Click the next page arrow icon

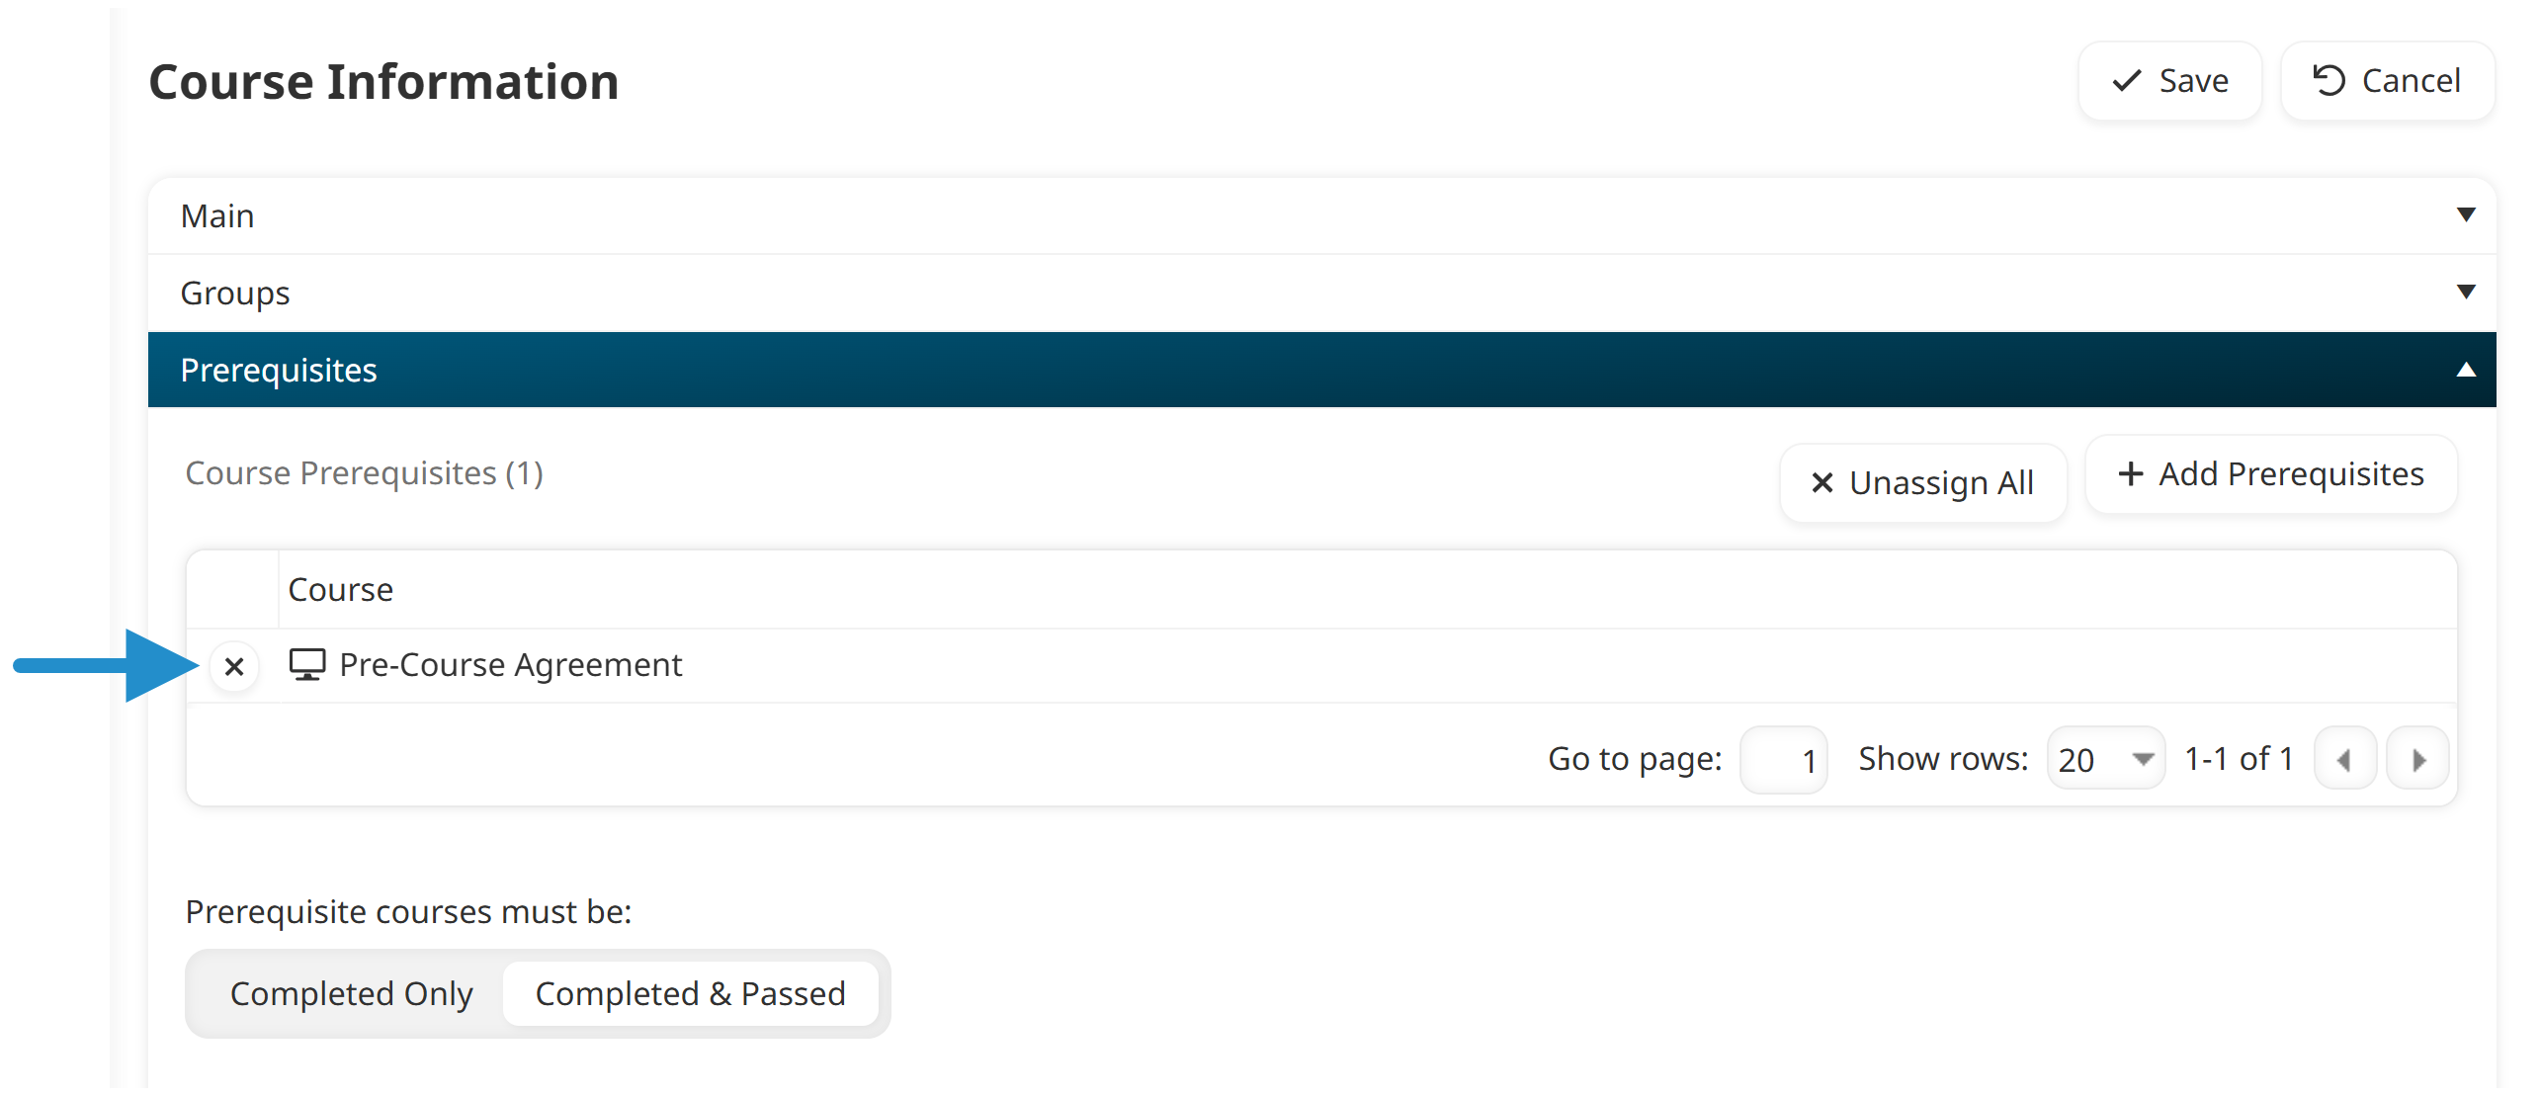2418,759
